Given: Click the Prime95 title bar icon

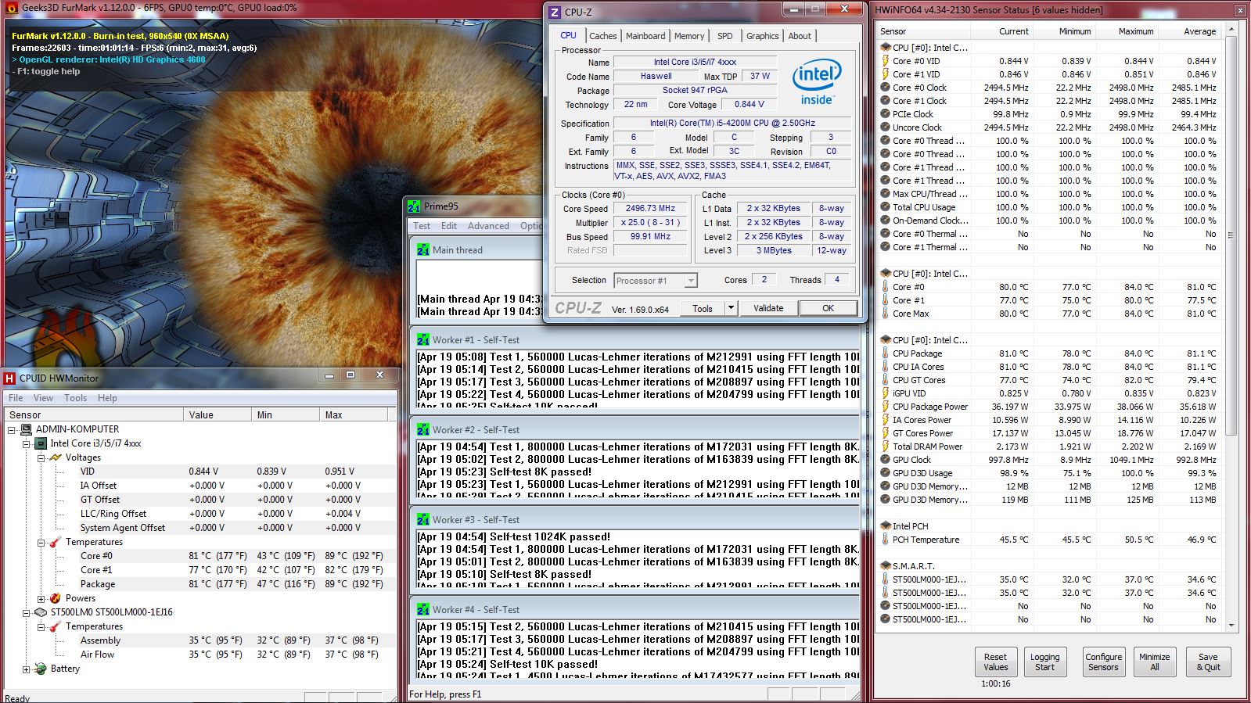Looking at the screenshot, I should pos(415,206).
